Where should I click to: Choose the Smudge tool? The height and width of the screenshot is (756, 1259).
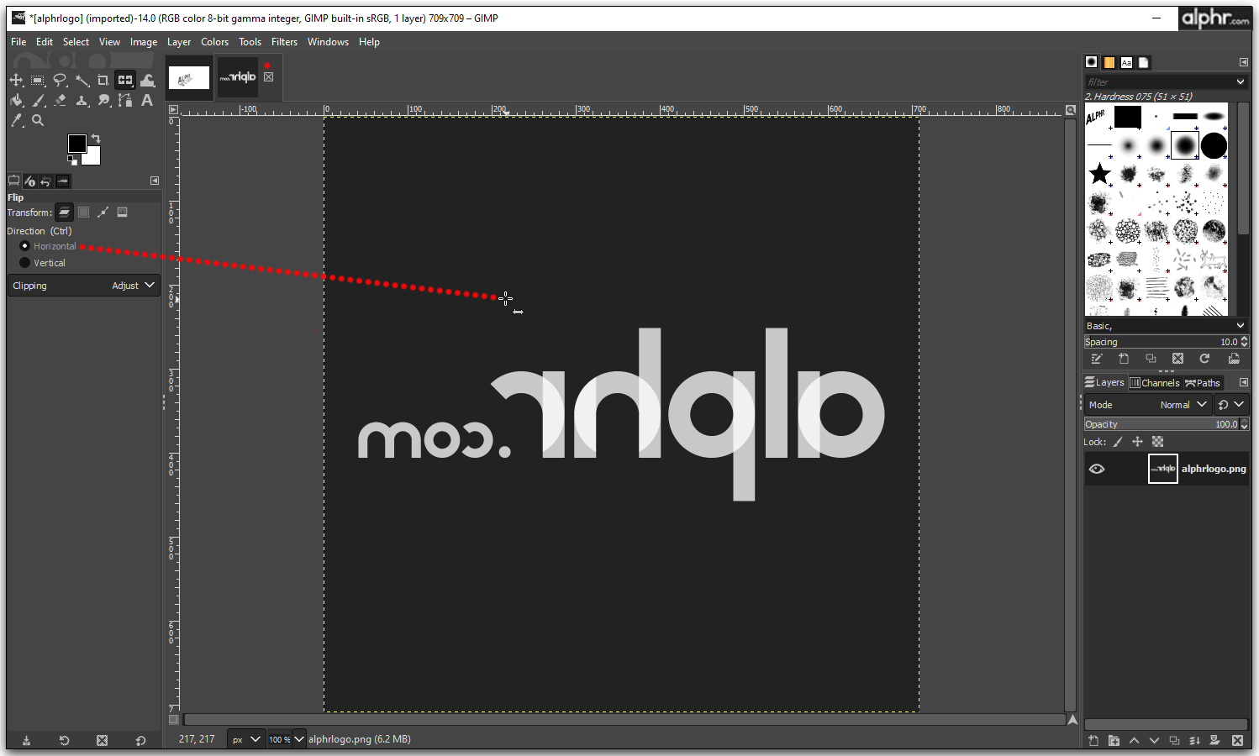pyautogui.click(x=103, y=100)
